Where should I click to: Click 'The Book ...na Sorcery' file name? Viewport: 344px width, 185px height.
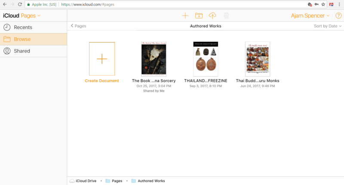pyautogui.click(x=154, y=80)
